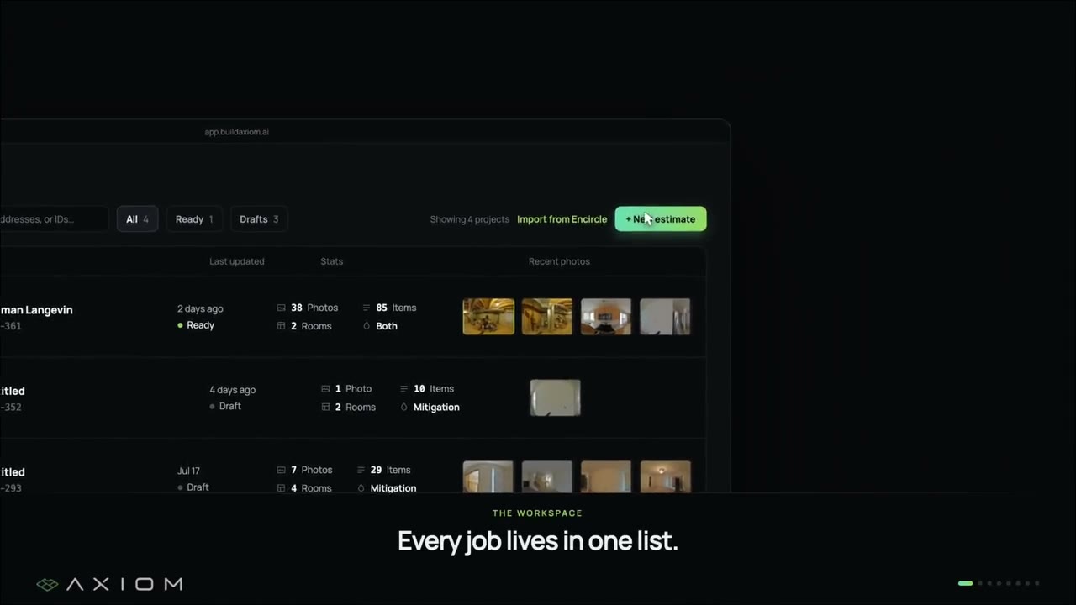The image size is (1076, 605).
Task: Click the rooms icon in the Langevin row
Action: pos(281,326)
